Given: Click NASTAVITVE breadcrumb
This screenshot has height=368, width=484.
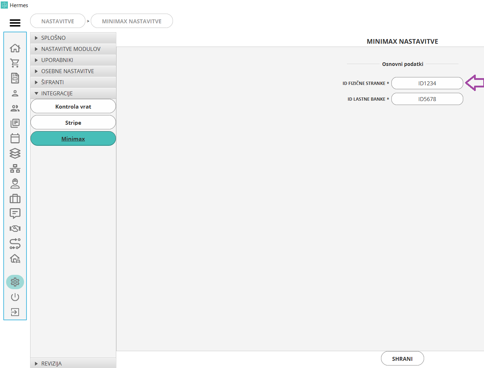Looking at the screenshot, I should (x=58, y=21).
